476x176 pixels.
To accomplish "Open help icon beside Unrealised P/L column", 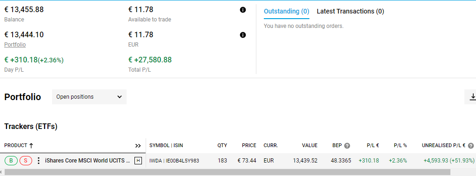I will pos(471,146).
